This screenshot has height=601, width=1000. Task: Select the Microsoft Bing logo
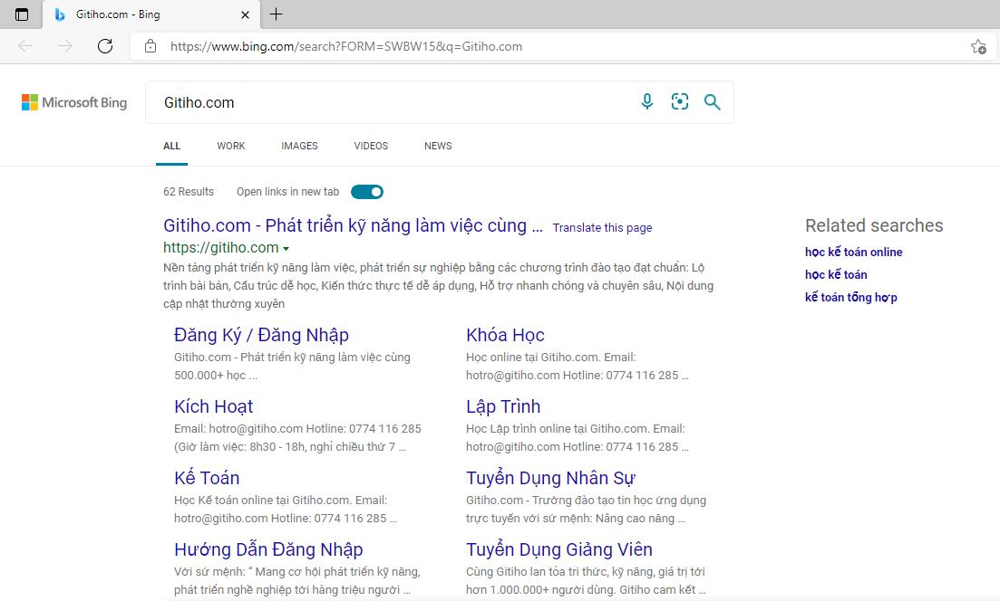(x=73, y=101)
